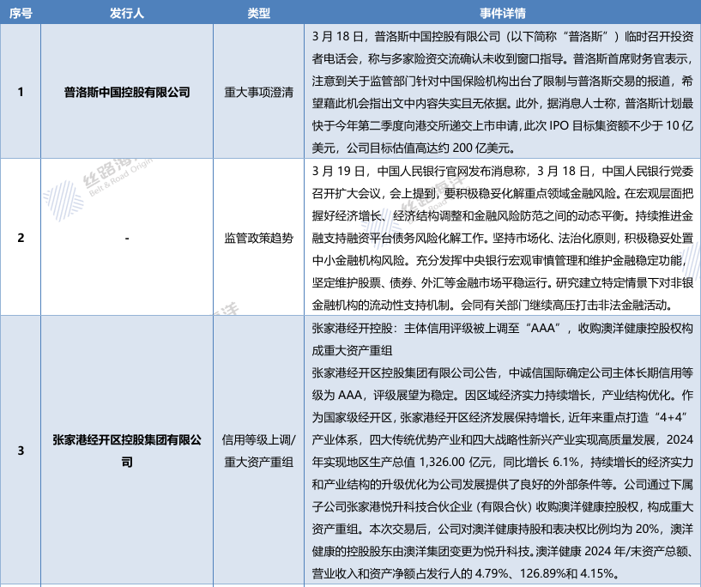This screenshot has width=701, height=587.
Task: Click the 重大事项澄清 type cell
Action: click(x=258, y=91)
